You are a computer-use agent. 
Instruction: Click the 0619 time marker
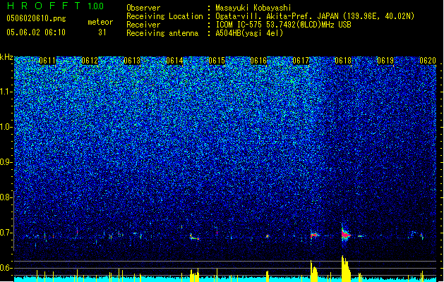tap(385, 61)
